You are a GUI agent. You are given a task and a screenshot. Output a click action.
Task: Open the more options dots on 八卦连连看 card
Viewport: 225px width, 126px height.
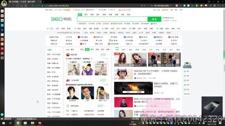(108, 80)
